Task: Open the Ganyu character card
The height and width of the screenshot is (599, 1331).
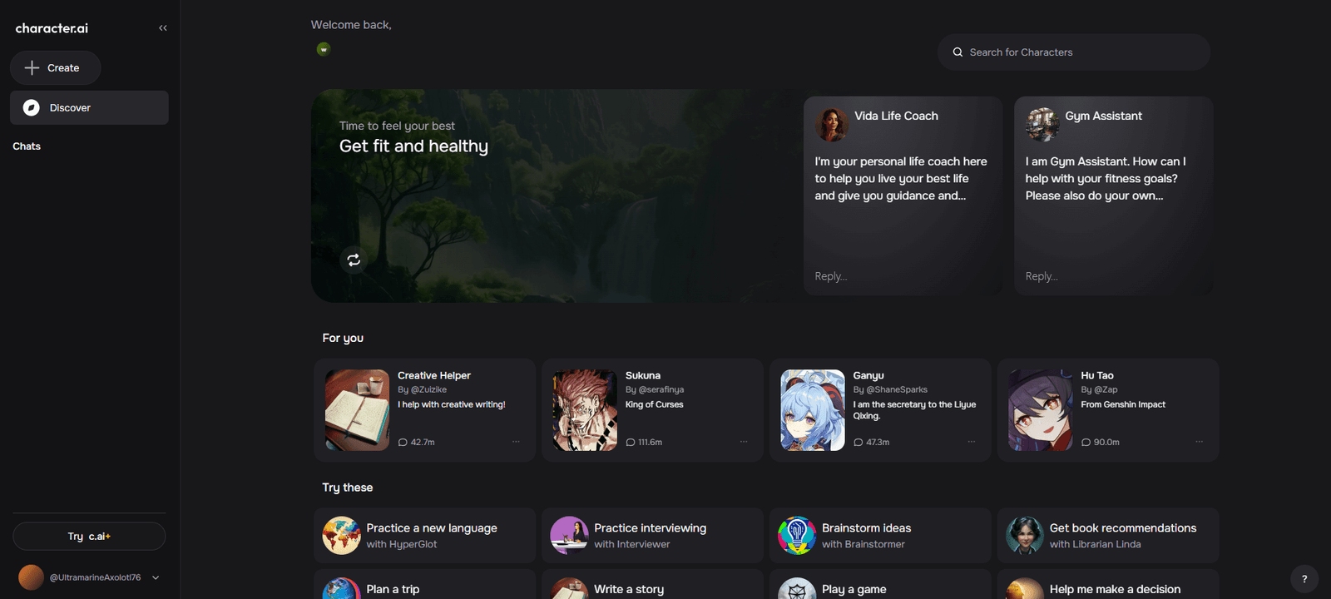Action: click(x=880, y=410)
